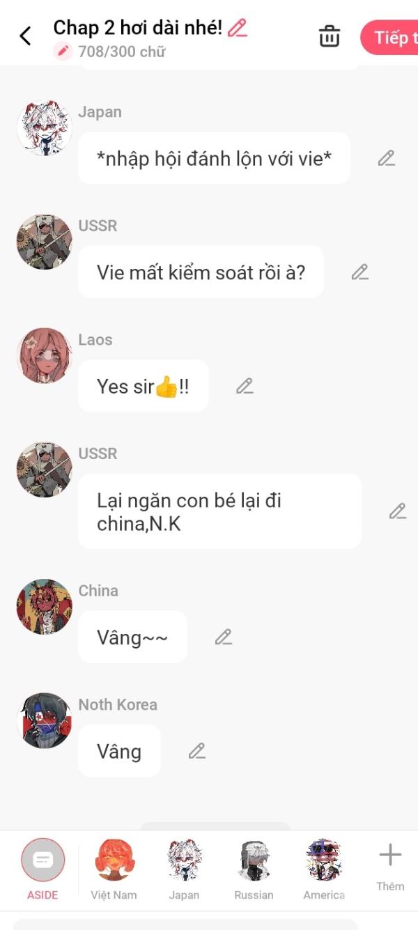Choose Việt Nam as speaking character
Screen dimensions: 418x930
[114, 869]
